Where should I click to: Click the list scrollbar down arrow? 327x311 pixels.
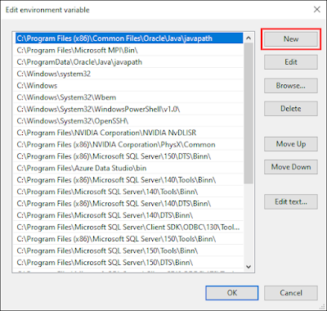[249, 267]
